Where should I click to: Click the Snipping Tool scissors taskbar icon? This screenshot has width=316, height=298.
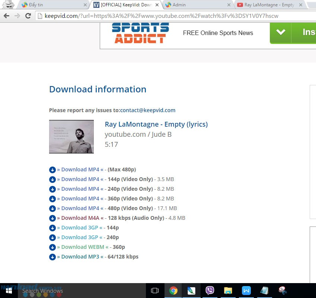click(x=283, y=291)
